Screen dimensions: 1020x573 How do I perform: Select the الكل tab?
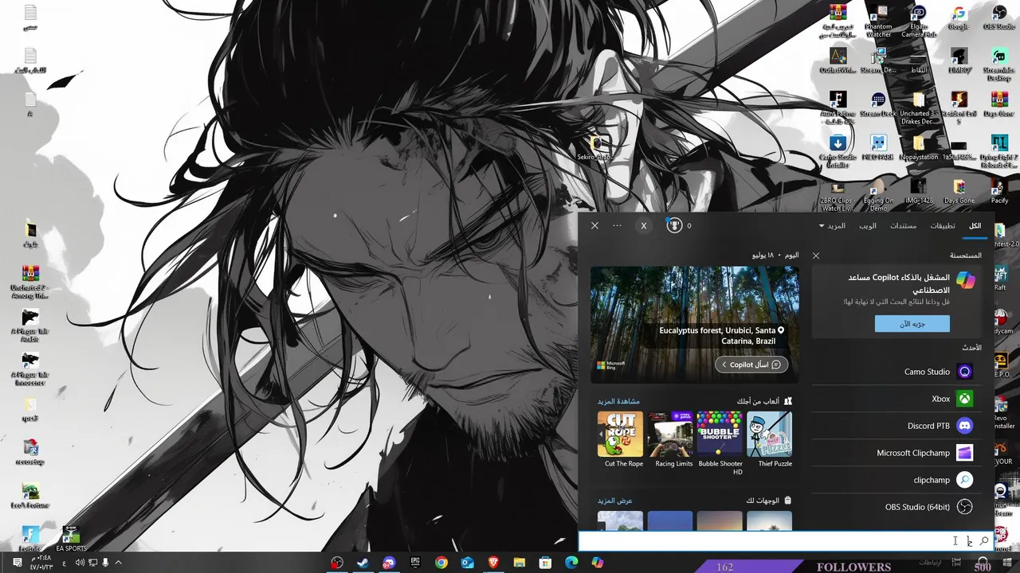pos(975,226)
